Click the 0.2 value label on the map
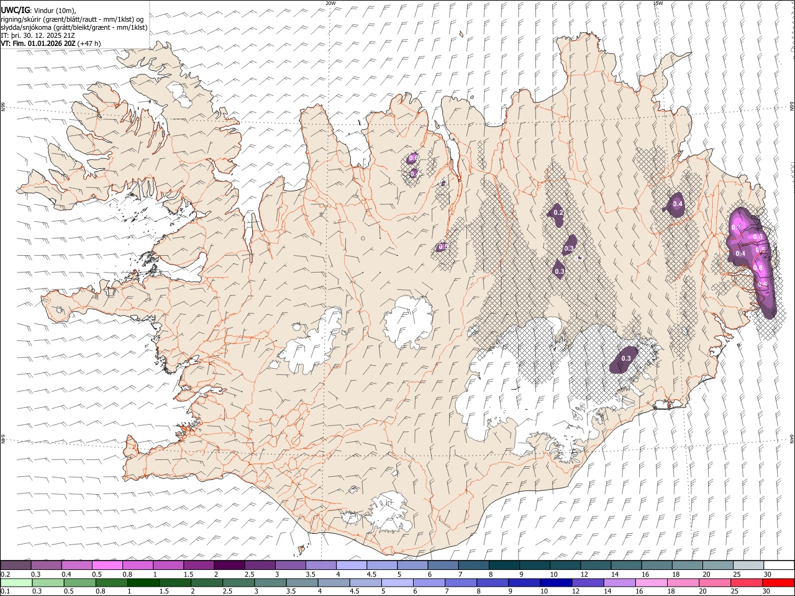This screenshot has height=596, width=795. pos(558,213)
